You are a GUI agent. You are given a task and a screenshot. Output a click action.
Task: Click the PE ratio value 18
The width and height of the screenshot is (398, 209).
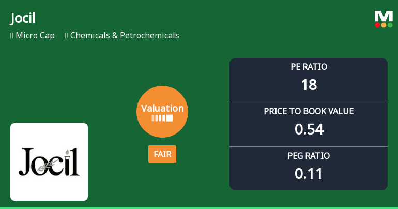(x=309, y=85)
